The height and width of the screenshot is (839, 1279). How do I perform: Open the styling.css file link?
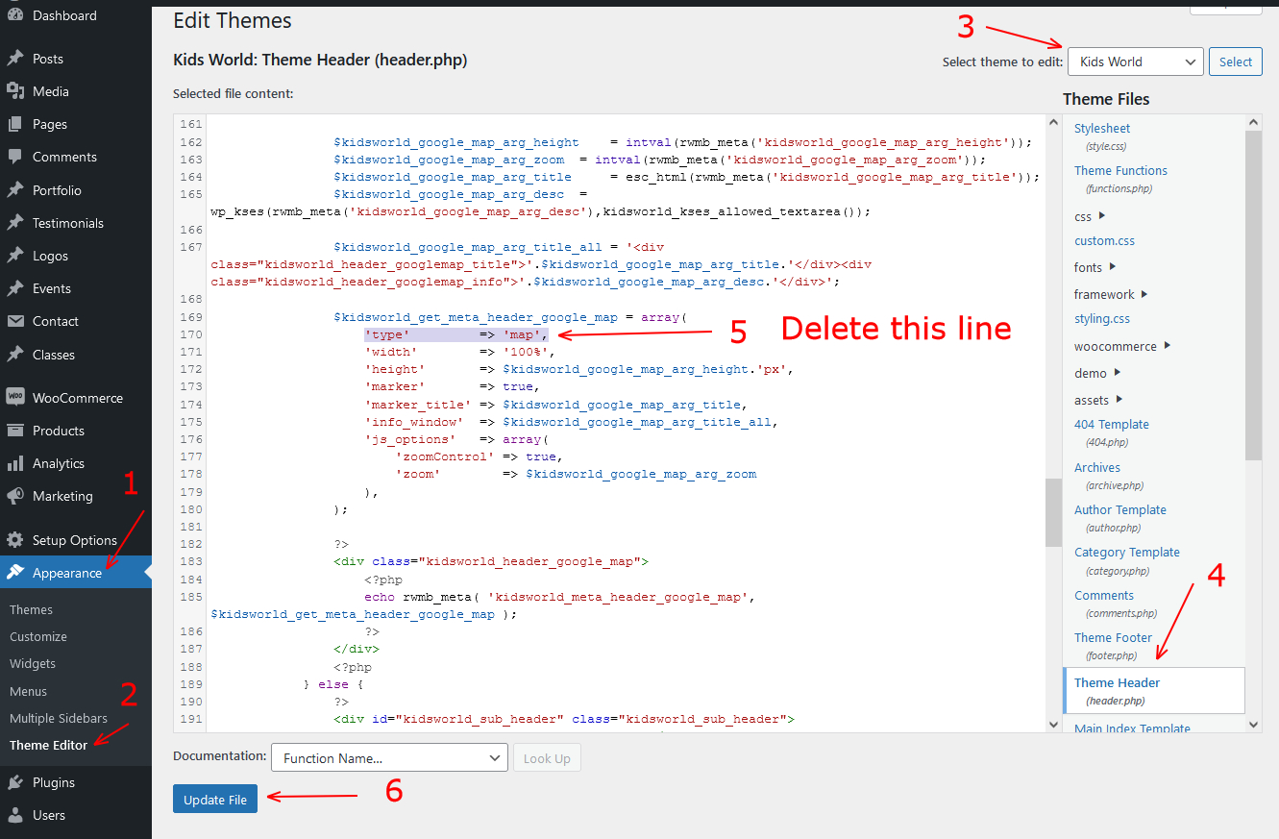1102,318
